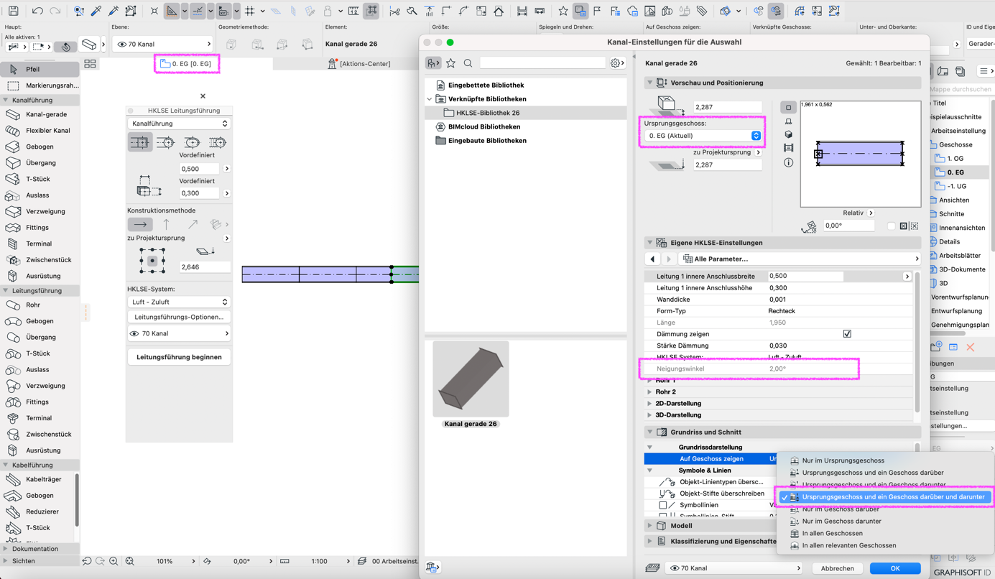Choose T-Stück under Kanalführung

click(40, 179)
